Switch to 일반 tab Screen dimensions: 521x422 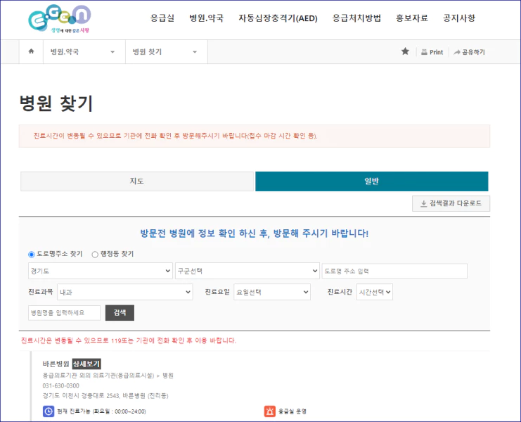pyautogui.click(x=371, y=181)
